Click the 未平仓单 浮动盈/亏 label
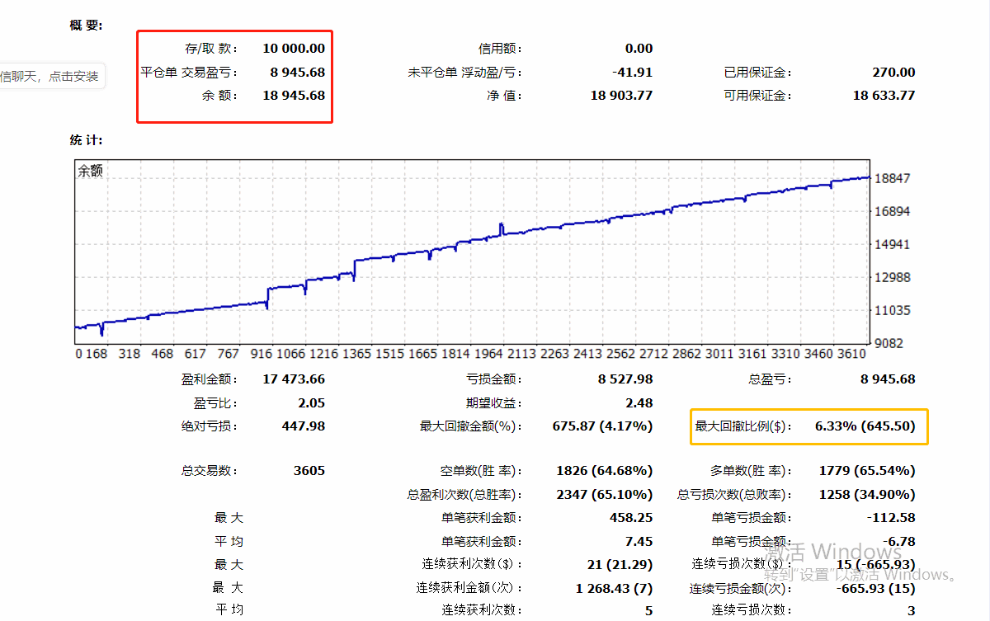 [464, 73]
